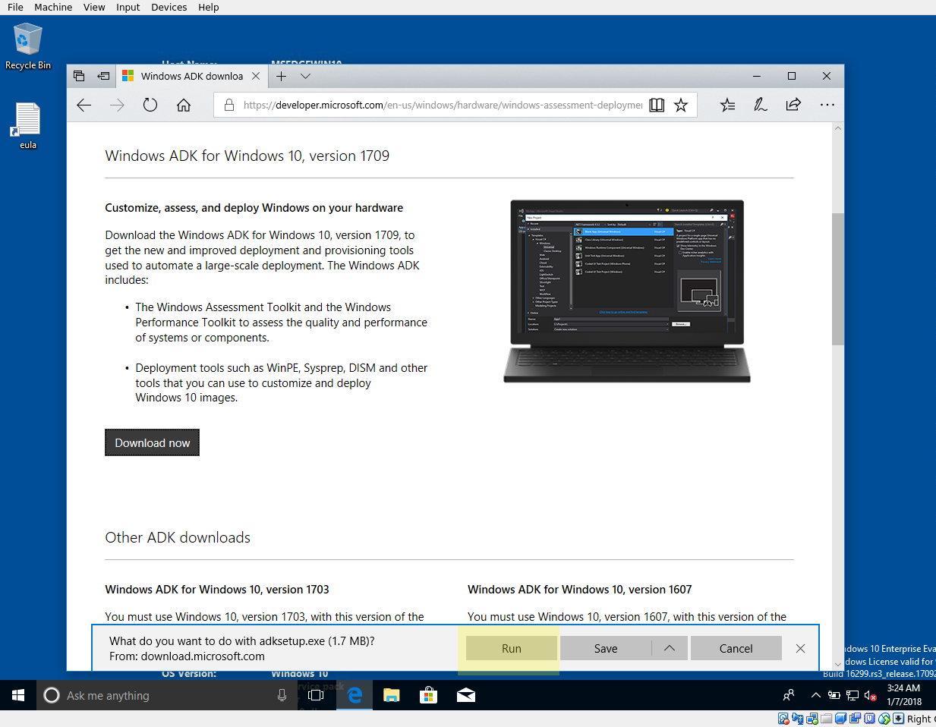This screenshot has width=936, height=727.
Task: Cancel the adksetup.exe download
Action: [736, 648]
